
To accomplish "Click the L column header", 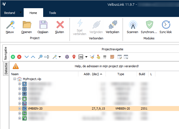I will (x=152, y=74).
